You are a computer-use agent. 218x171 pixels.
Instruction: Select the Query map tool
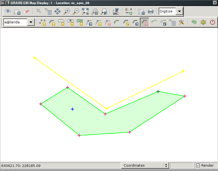tap(48, 11)
